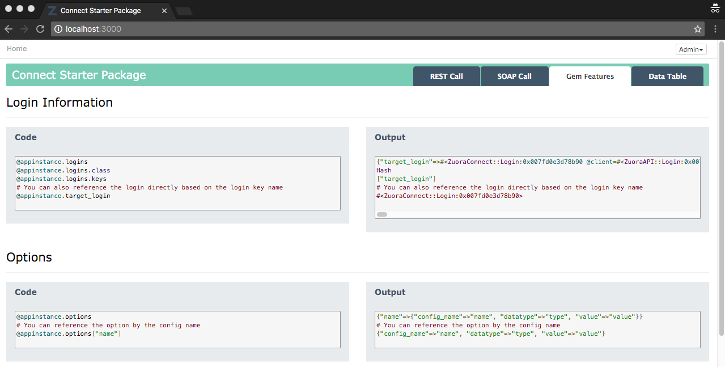
Task: Bookmark this page with the star icon
Action: tap(697, 29)
